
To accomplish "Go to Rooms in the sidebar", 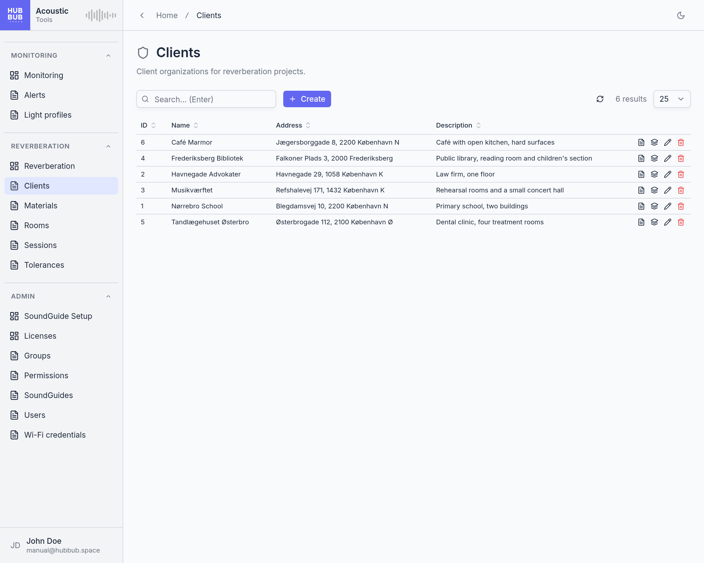I will pos(61,225).
